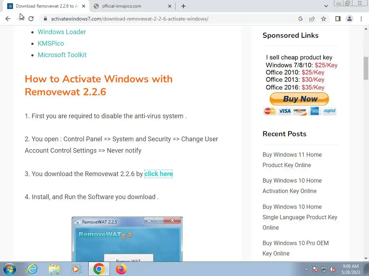This screenshot has width=369, height=276.
Task: Open Chrome three-dot menu
Action: (361, 19)
